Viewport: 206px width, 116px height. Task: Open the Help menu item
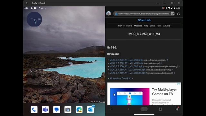(x=146, y=26)
